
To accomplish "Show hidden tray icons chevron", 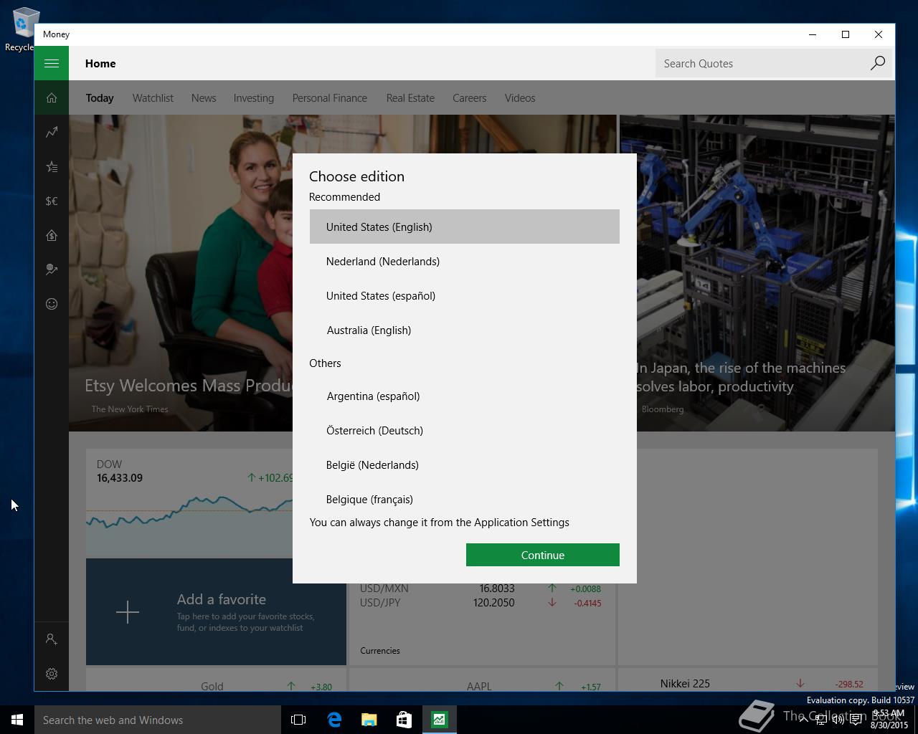I will [x=803, y=720].
